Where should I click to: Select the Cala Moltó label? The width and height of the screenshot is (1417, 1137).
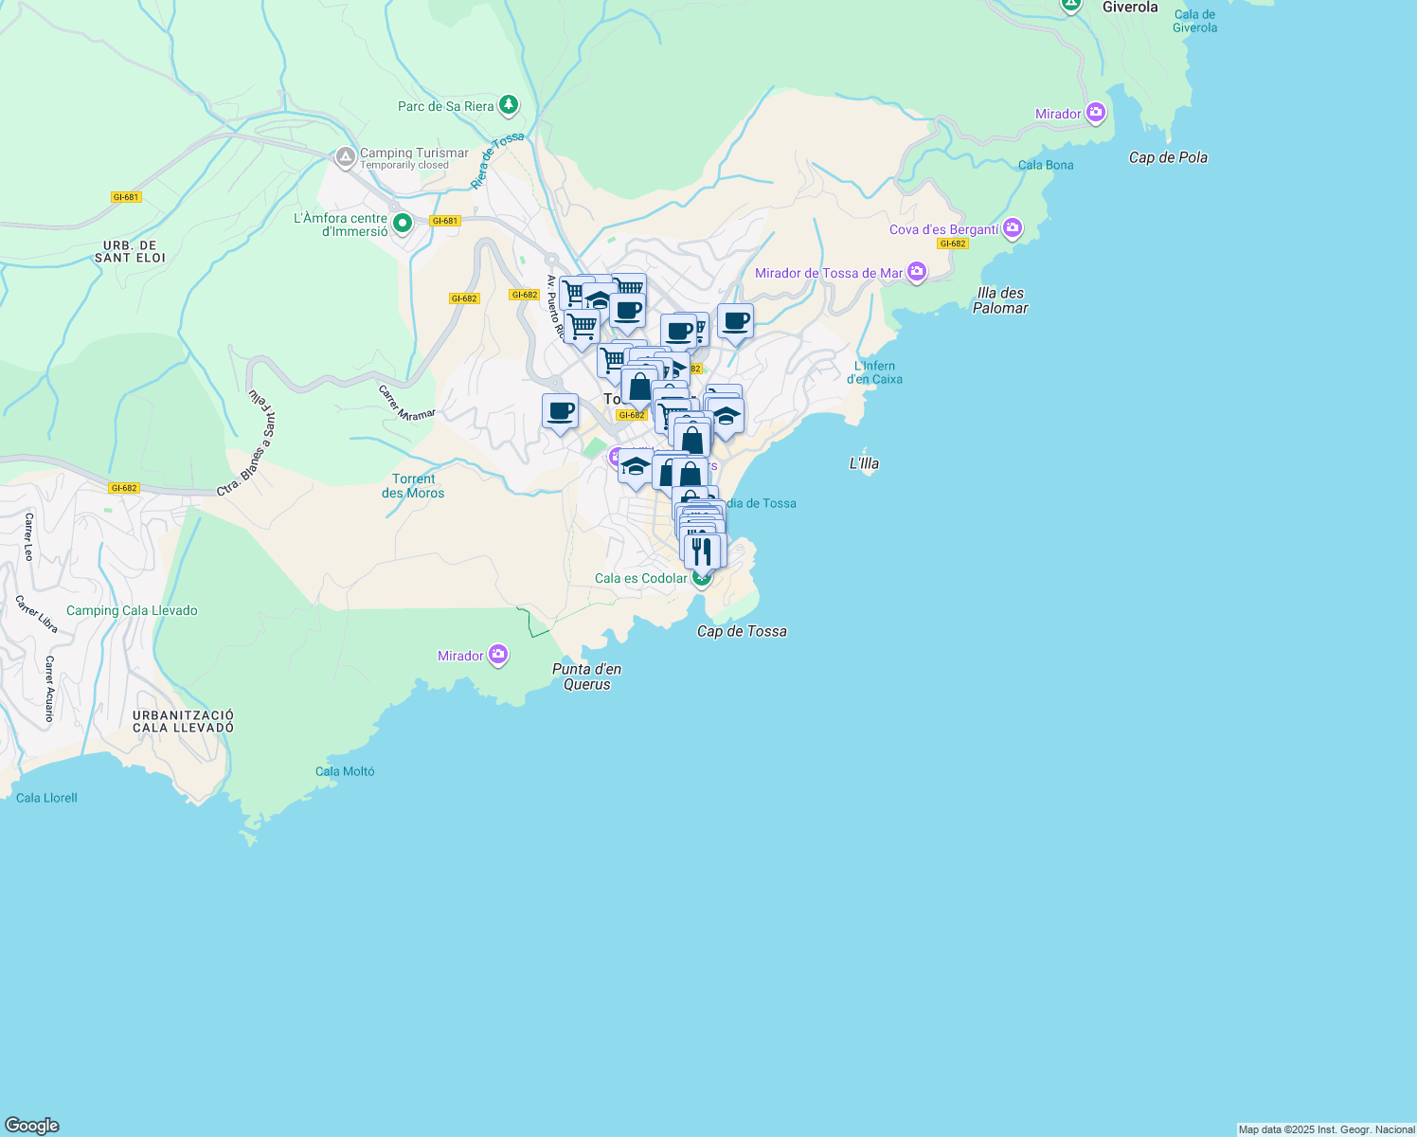[x=345, y=771]
